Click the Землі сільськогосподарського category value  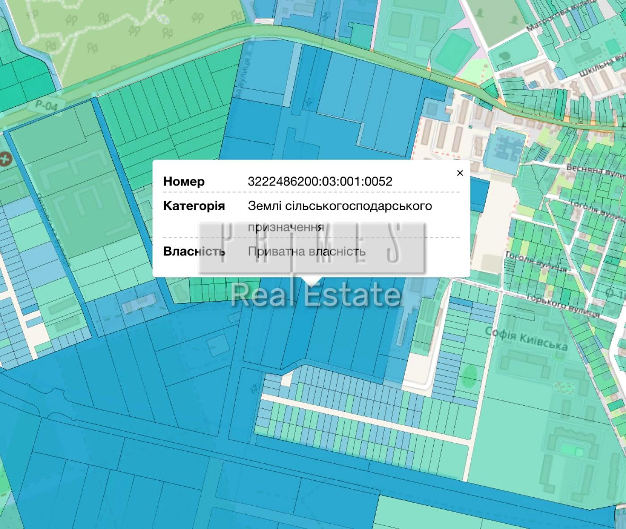pos(340,206)
